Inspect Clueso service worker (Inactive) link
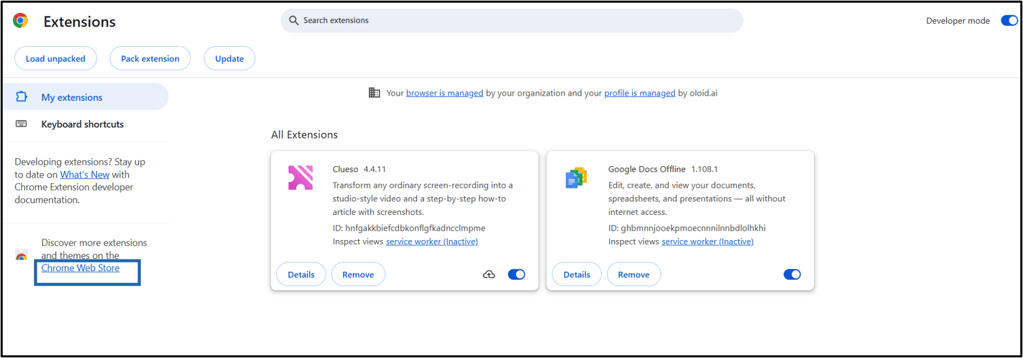The image size is (1023, 358). tap(431, 241)
